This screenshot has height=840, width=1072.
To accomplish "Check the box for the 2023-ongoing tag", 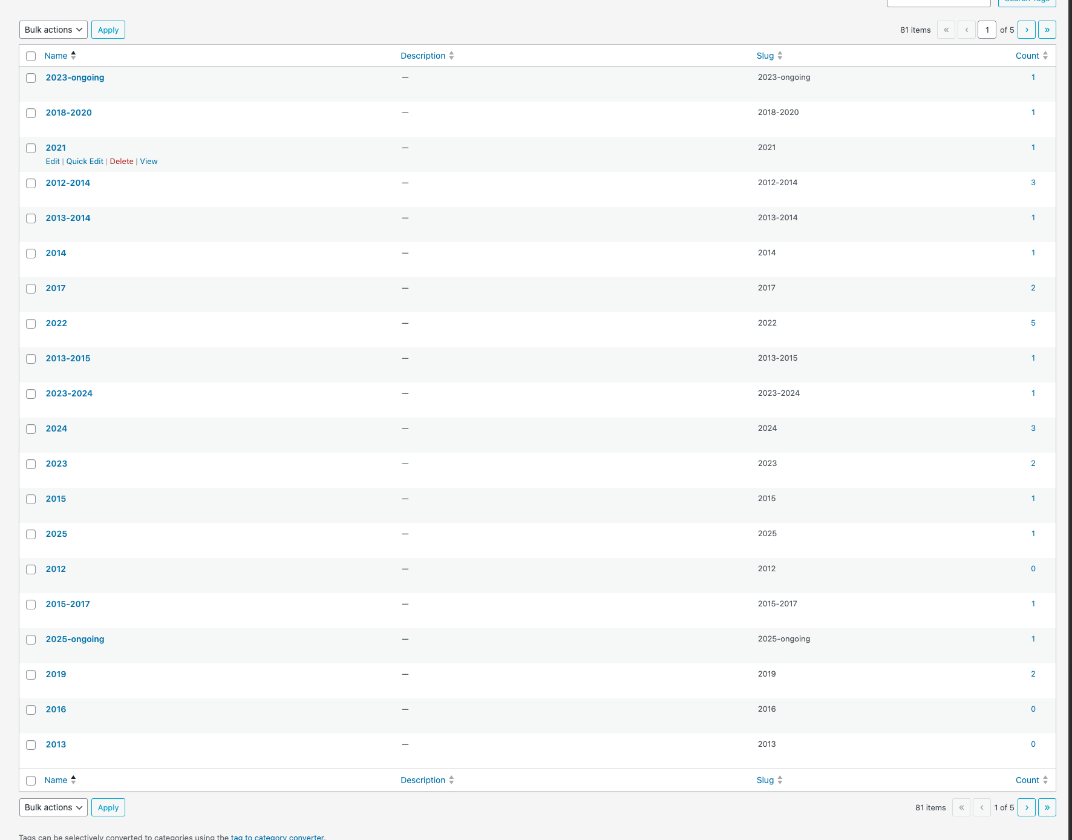I will [x=31, y=78].
